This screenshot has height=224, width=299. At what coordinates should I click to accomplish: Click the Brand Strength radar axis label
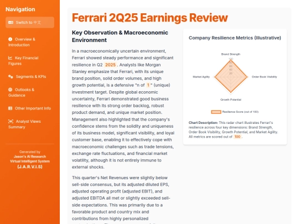[x=231, y=54]
